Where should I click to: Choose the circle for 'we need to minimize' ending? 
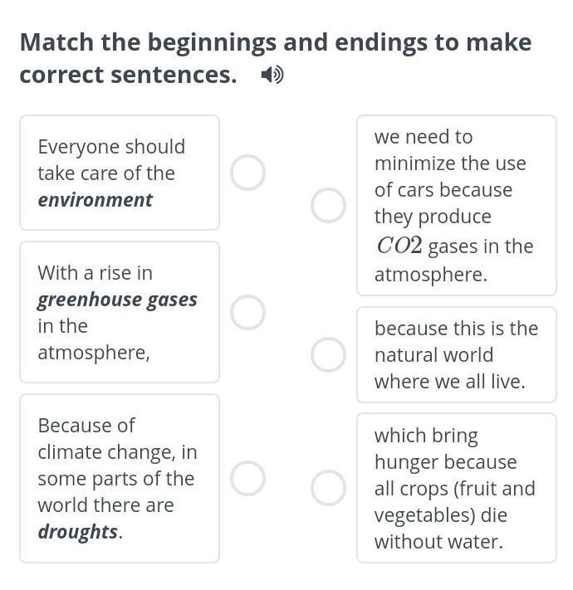coord(328,206)
